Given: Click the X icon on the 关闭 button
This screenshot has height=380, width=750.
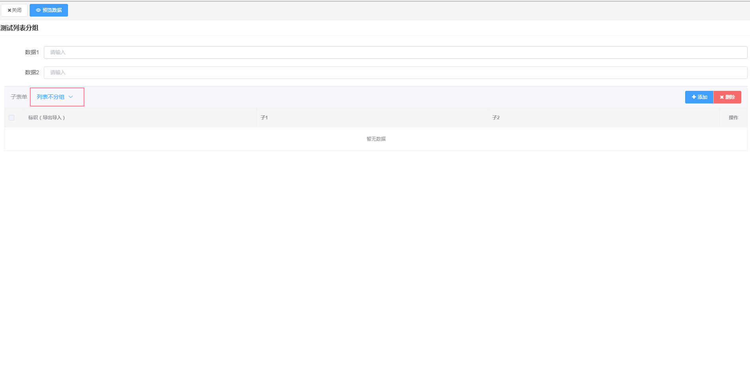Looking at the screenshot, I should pos(9,10).
